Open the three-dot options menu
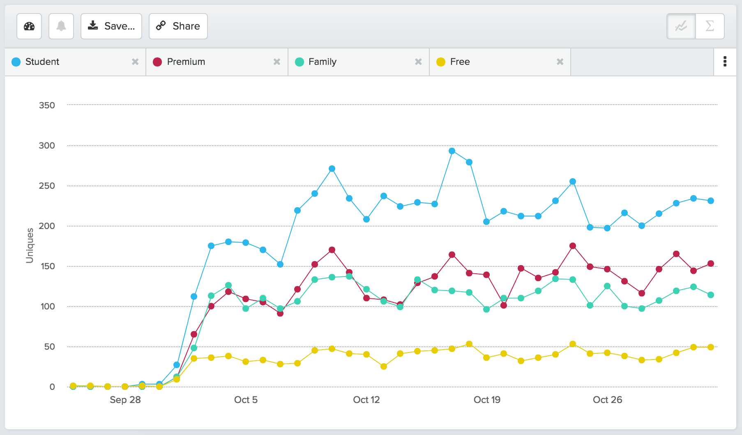The image size is (742, 435). point(726,62)
